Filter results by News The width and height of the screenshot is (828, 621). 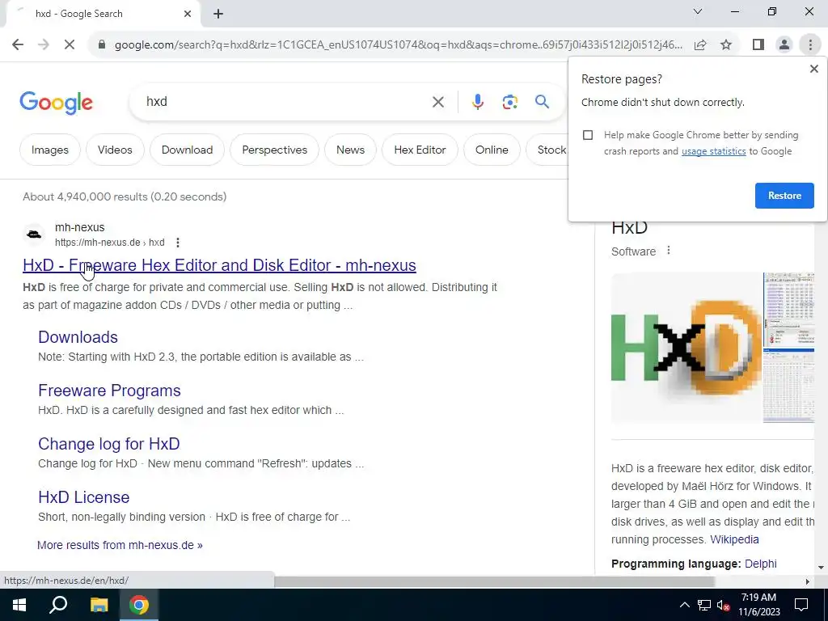point(350,150)
